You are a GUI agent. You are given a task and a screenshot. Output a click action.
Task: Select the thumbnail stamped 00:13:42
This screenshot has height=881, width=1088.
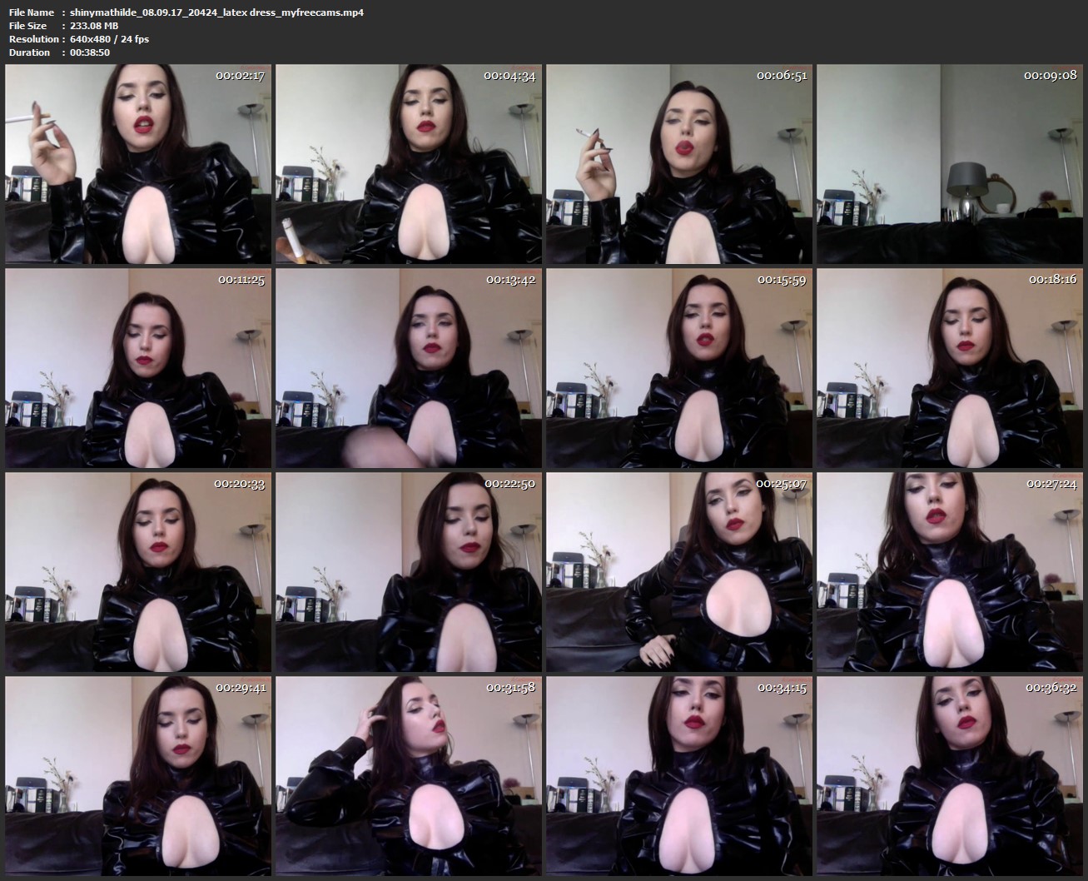409,368
